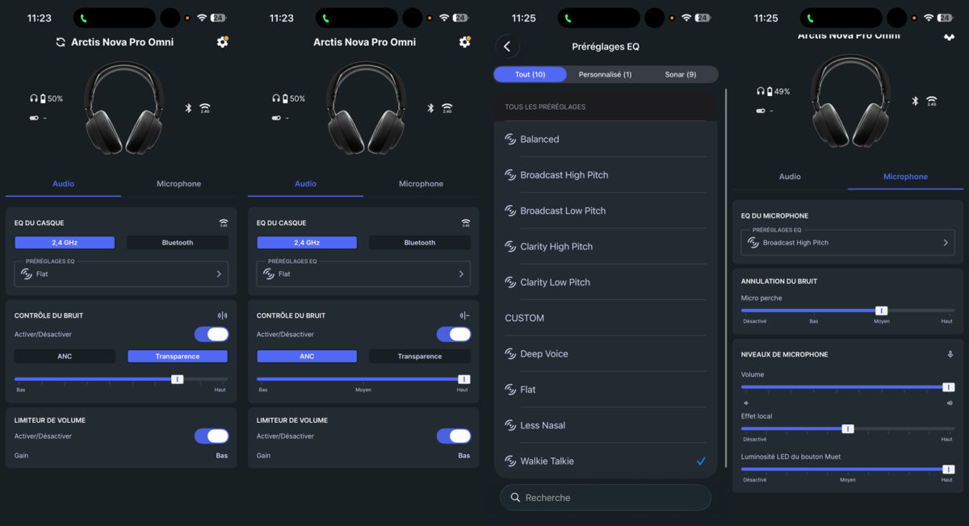Open Microphone tab on Transparence-active screen
The image size is (969, 526).
click(178, 184)
